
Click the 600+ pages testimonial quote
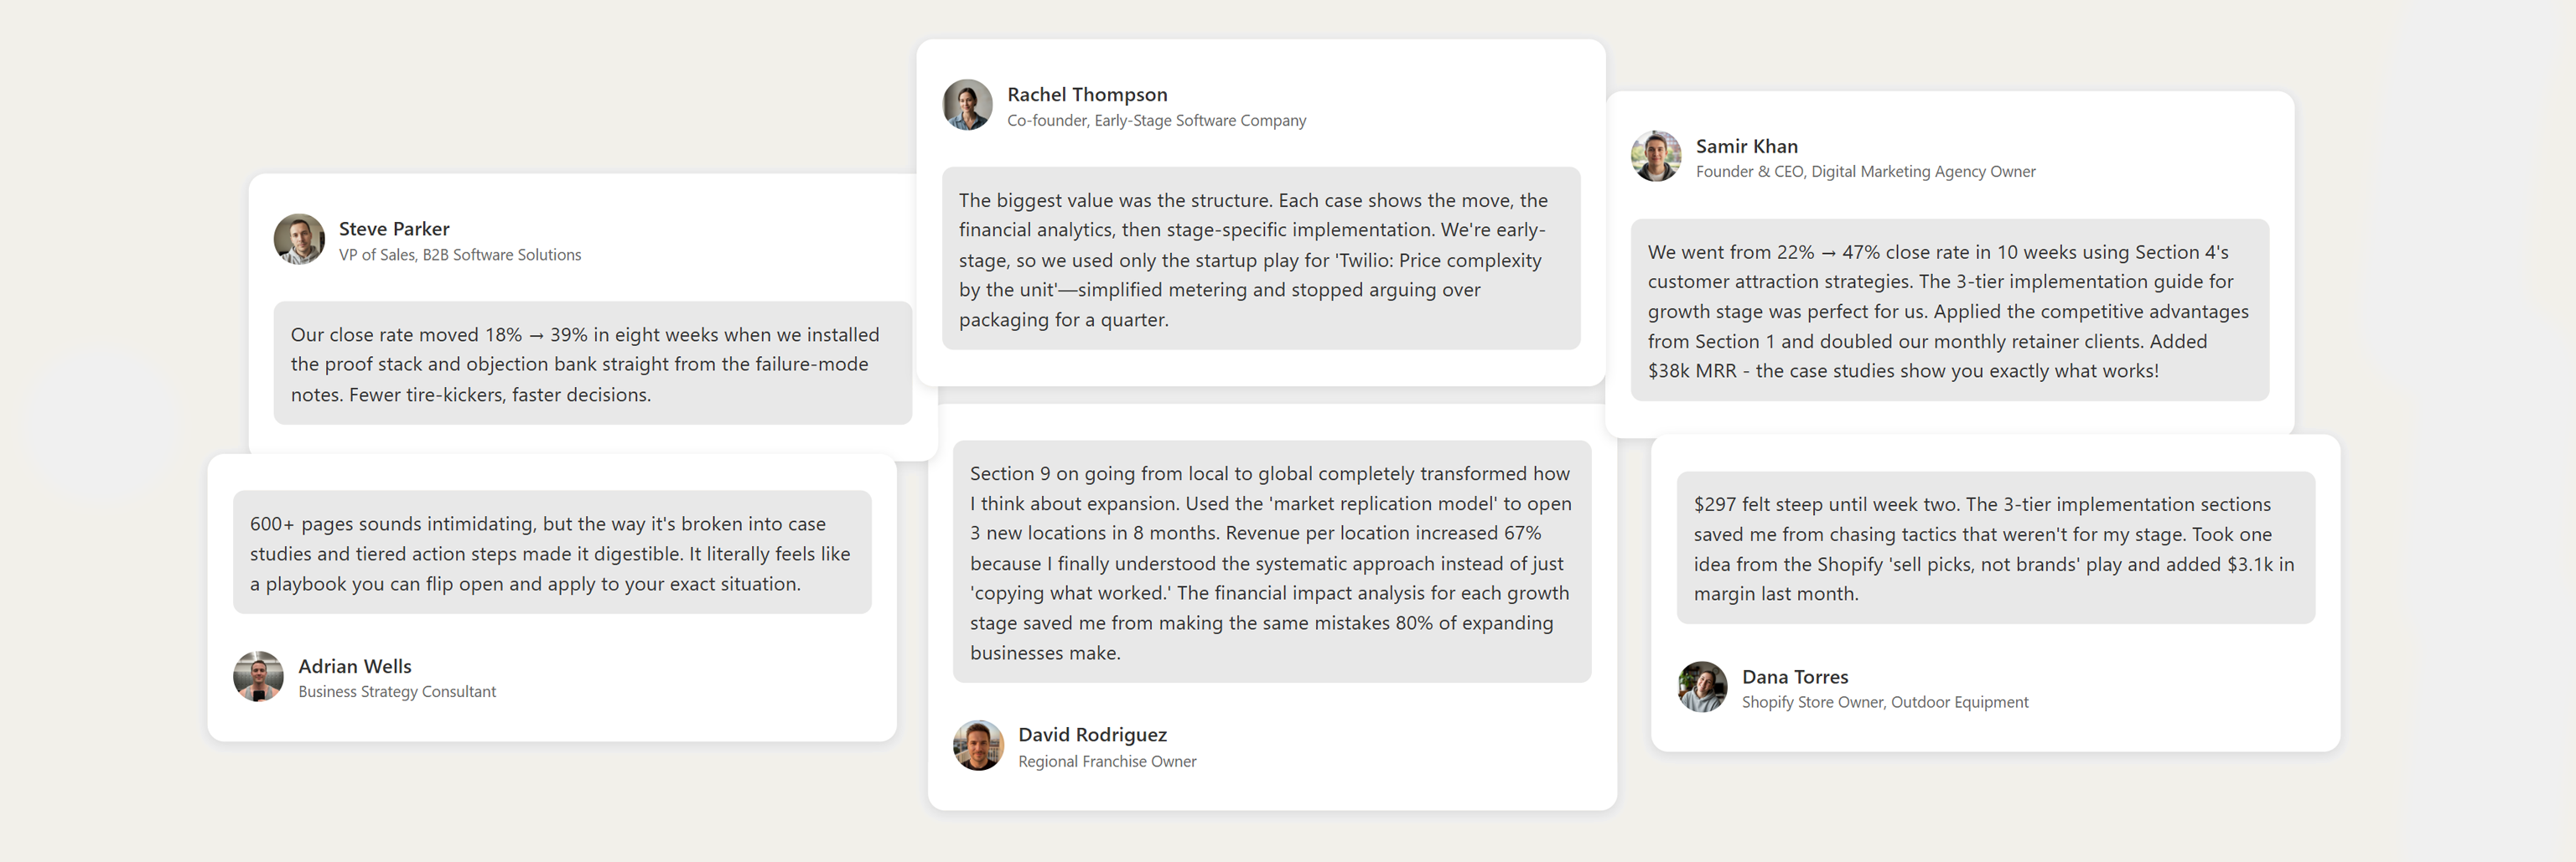[x=551, y=552]
